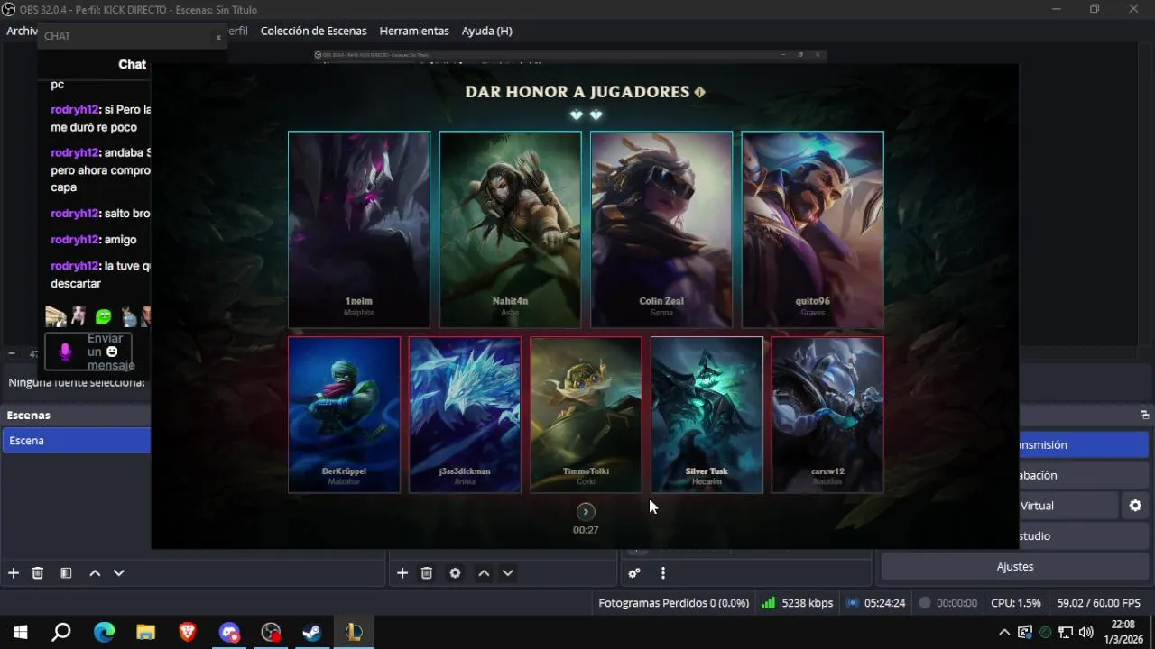Viewport: 1155px width, 649px height.
Task: Click 'CPU: 1.5%' in status bar
Action: pyautogui.click(x=1016, y=603)
